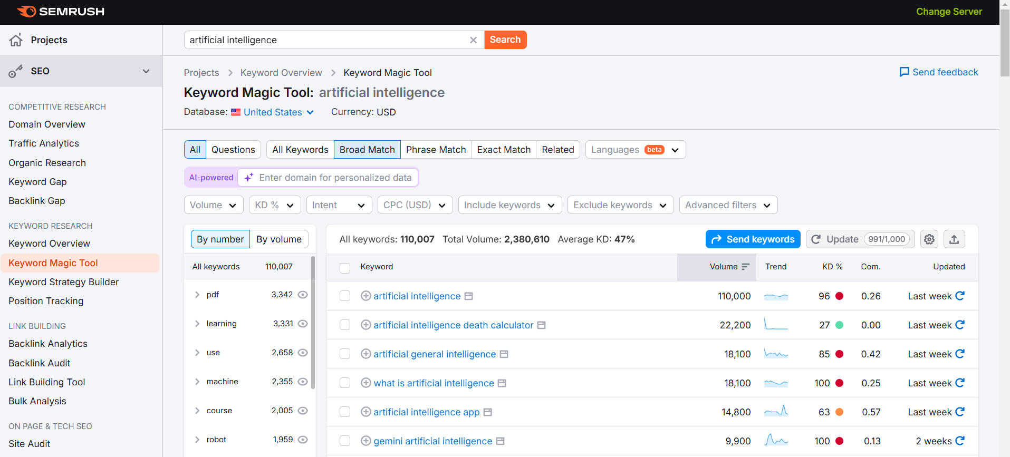This screenshot has height=457, width=1010.
Task: Add 'artificial general intelligence' with plus icon
Action: (x=365, y=354)
